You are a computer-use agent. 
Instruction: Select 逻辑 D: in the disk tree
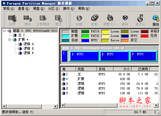(29, 44)
